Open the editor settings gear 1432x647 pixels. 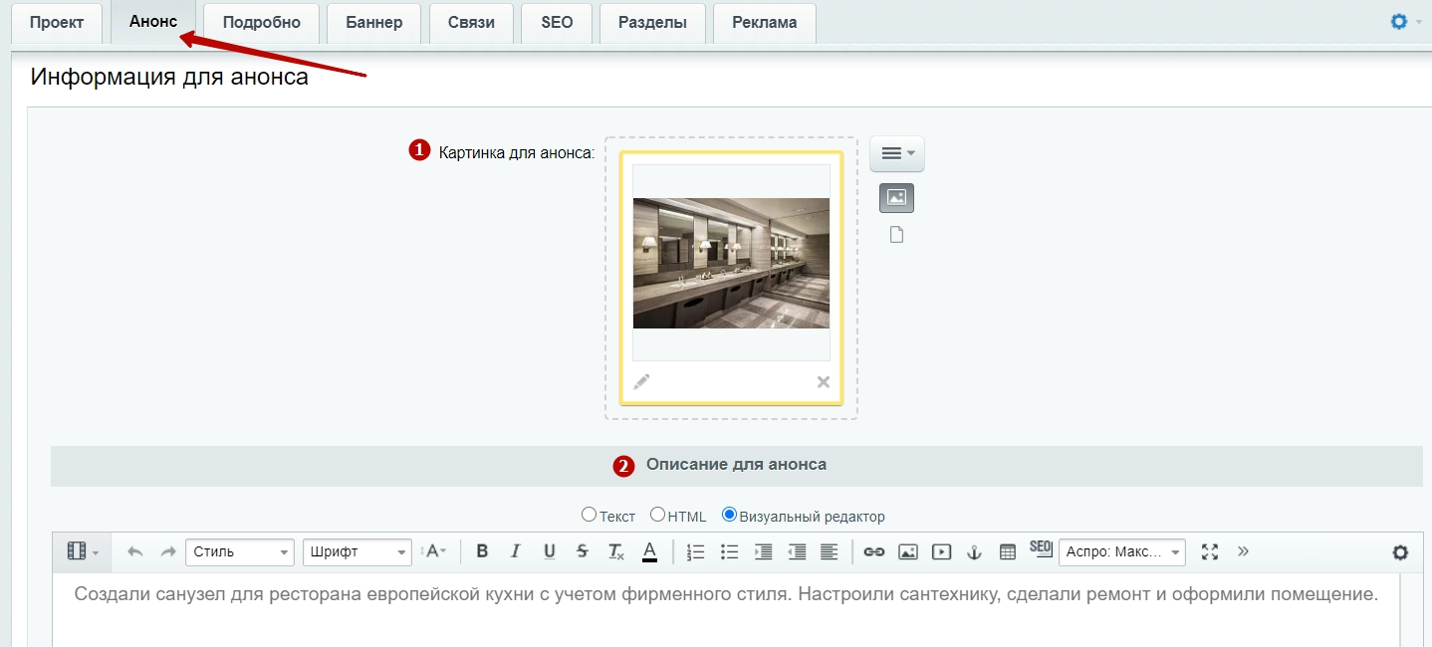(x=1400, y=552)
